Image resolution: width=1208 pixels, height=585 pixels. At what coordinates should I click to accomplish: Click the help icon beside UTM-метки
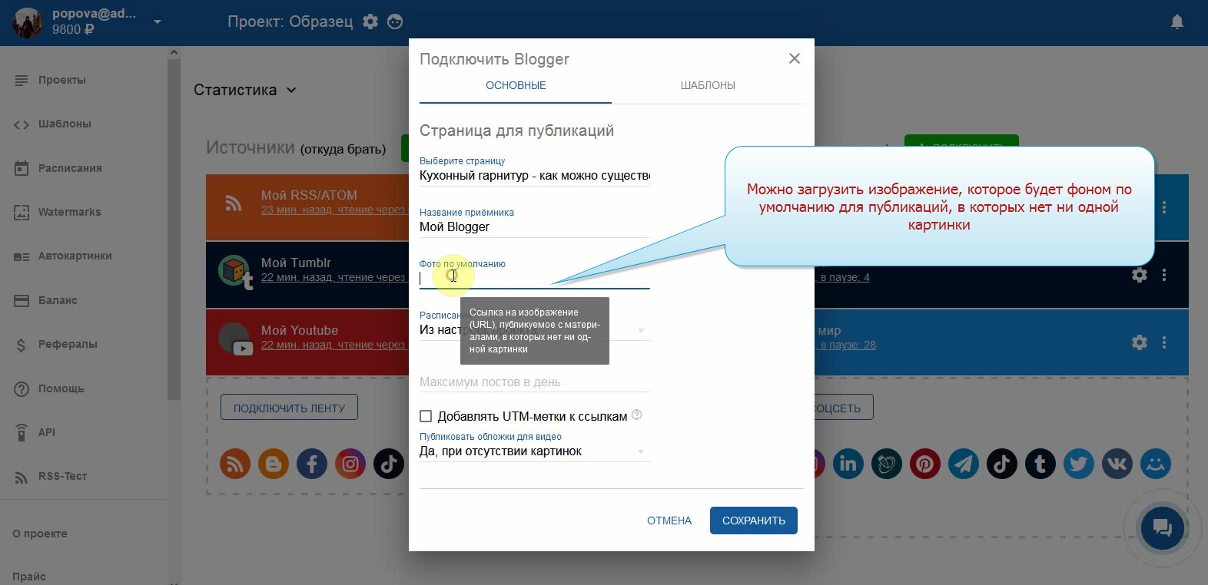[x=636, y=415]
